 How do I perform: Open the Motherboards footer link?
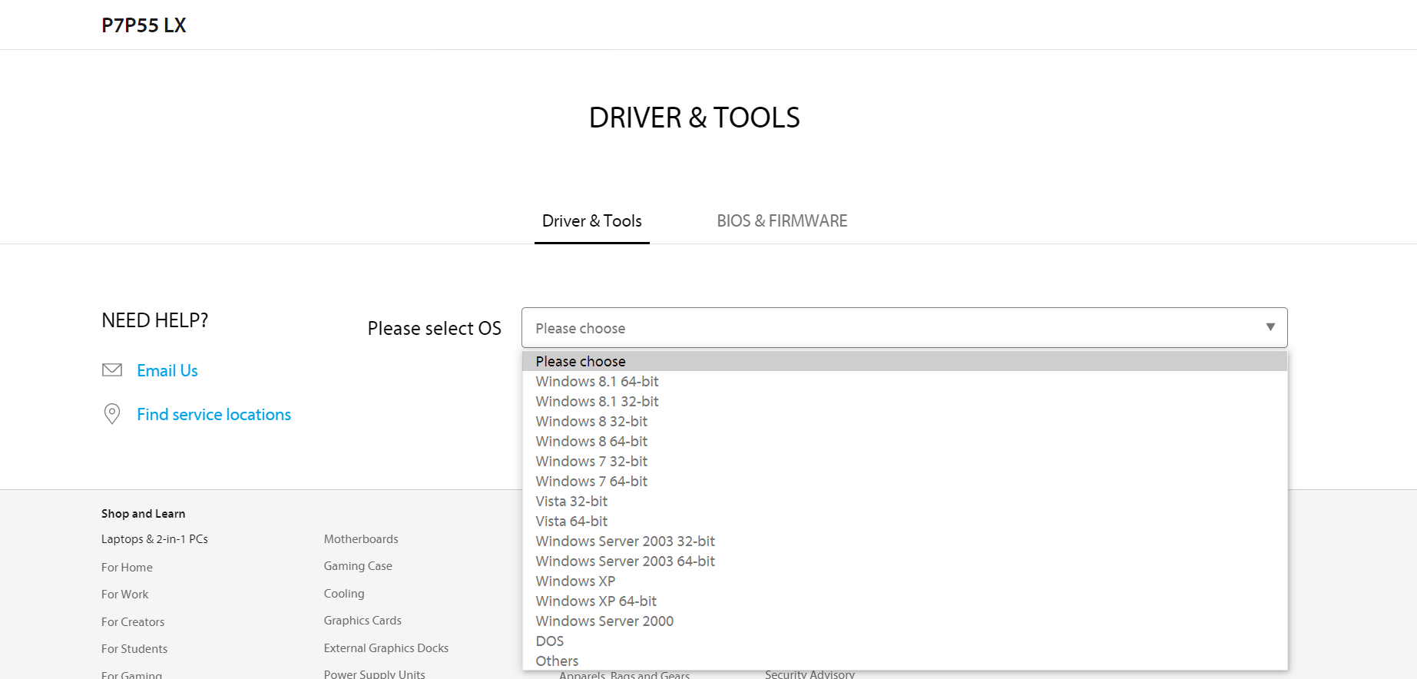point(361,538)
